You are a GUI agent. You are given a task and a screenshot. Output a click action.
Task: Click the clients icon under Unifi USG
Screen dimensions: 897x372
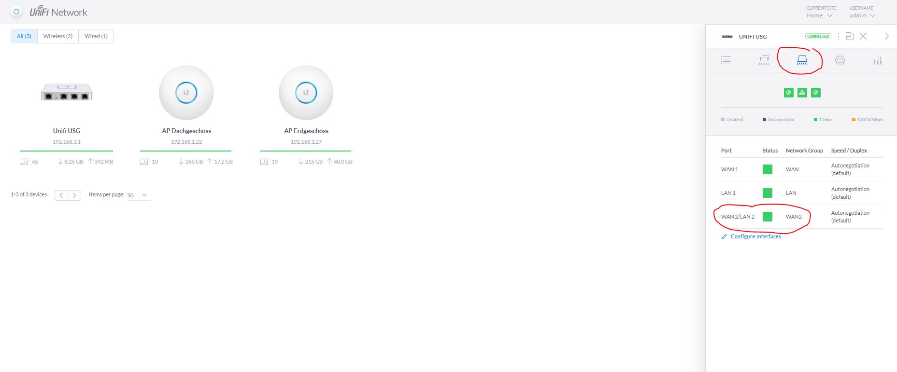tap(24, 162)
